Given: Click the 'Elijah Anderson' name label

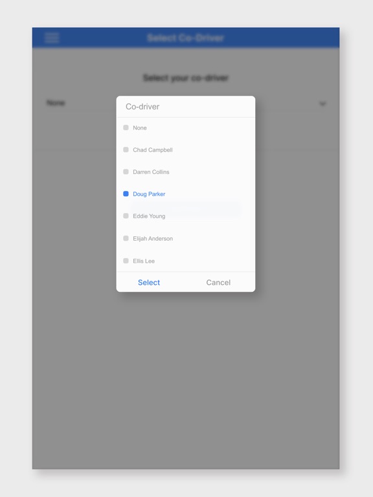Looking at the screenshot, I should pos(153,238).
